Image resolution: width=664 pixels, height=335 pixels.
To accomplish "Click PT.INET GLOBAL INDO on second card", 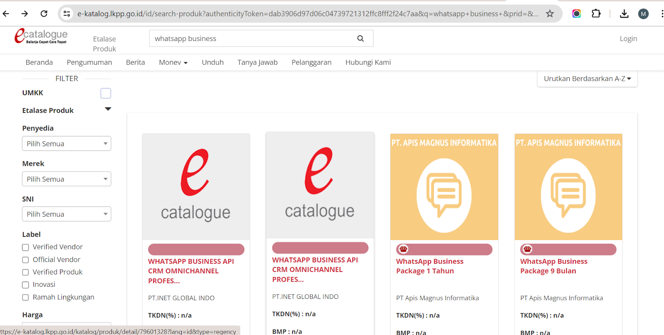I will pyautogui.click(x=305, y=297).
